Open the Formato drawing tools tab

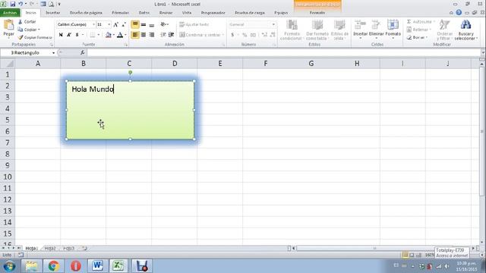point(317,13)
